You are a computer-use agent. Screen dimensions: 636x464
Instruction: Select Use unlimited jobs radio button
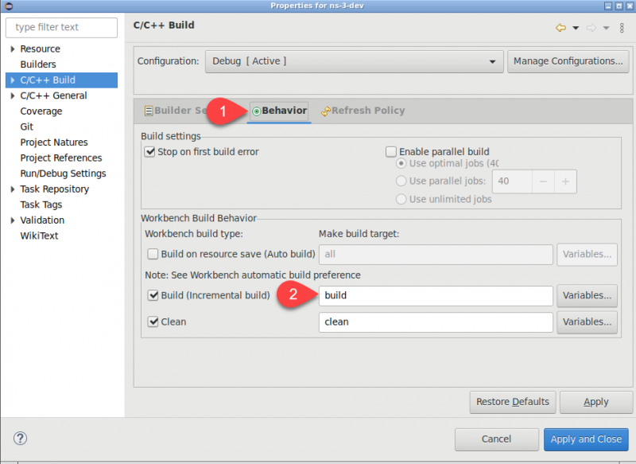point(401,199)
